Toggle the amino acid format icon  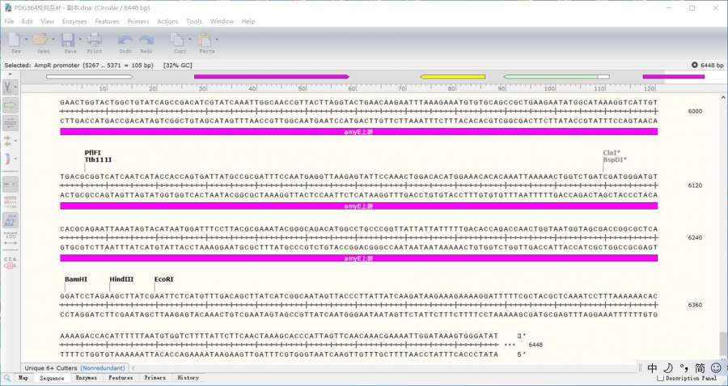(11, 220)
